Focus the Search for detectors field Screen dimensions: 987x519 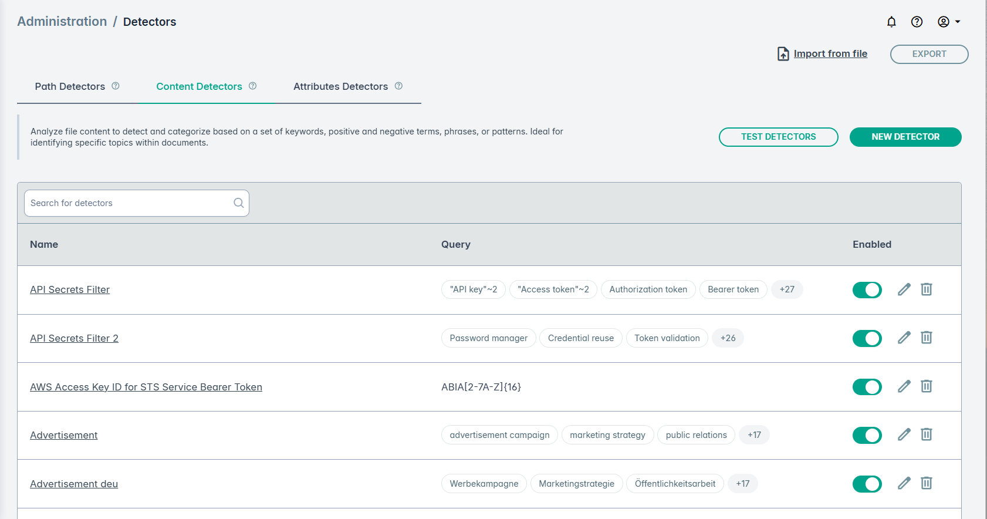pos(129,203)
